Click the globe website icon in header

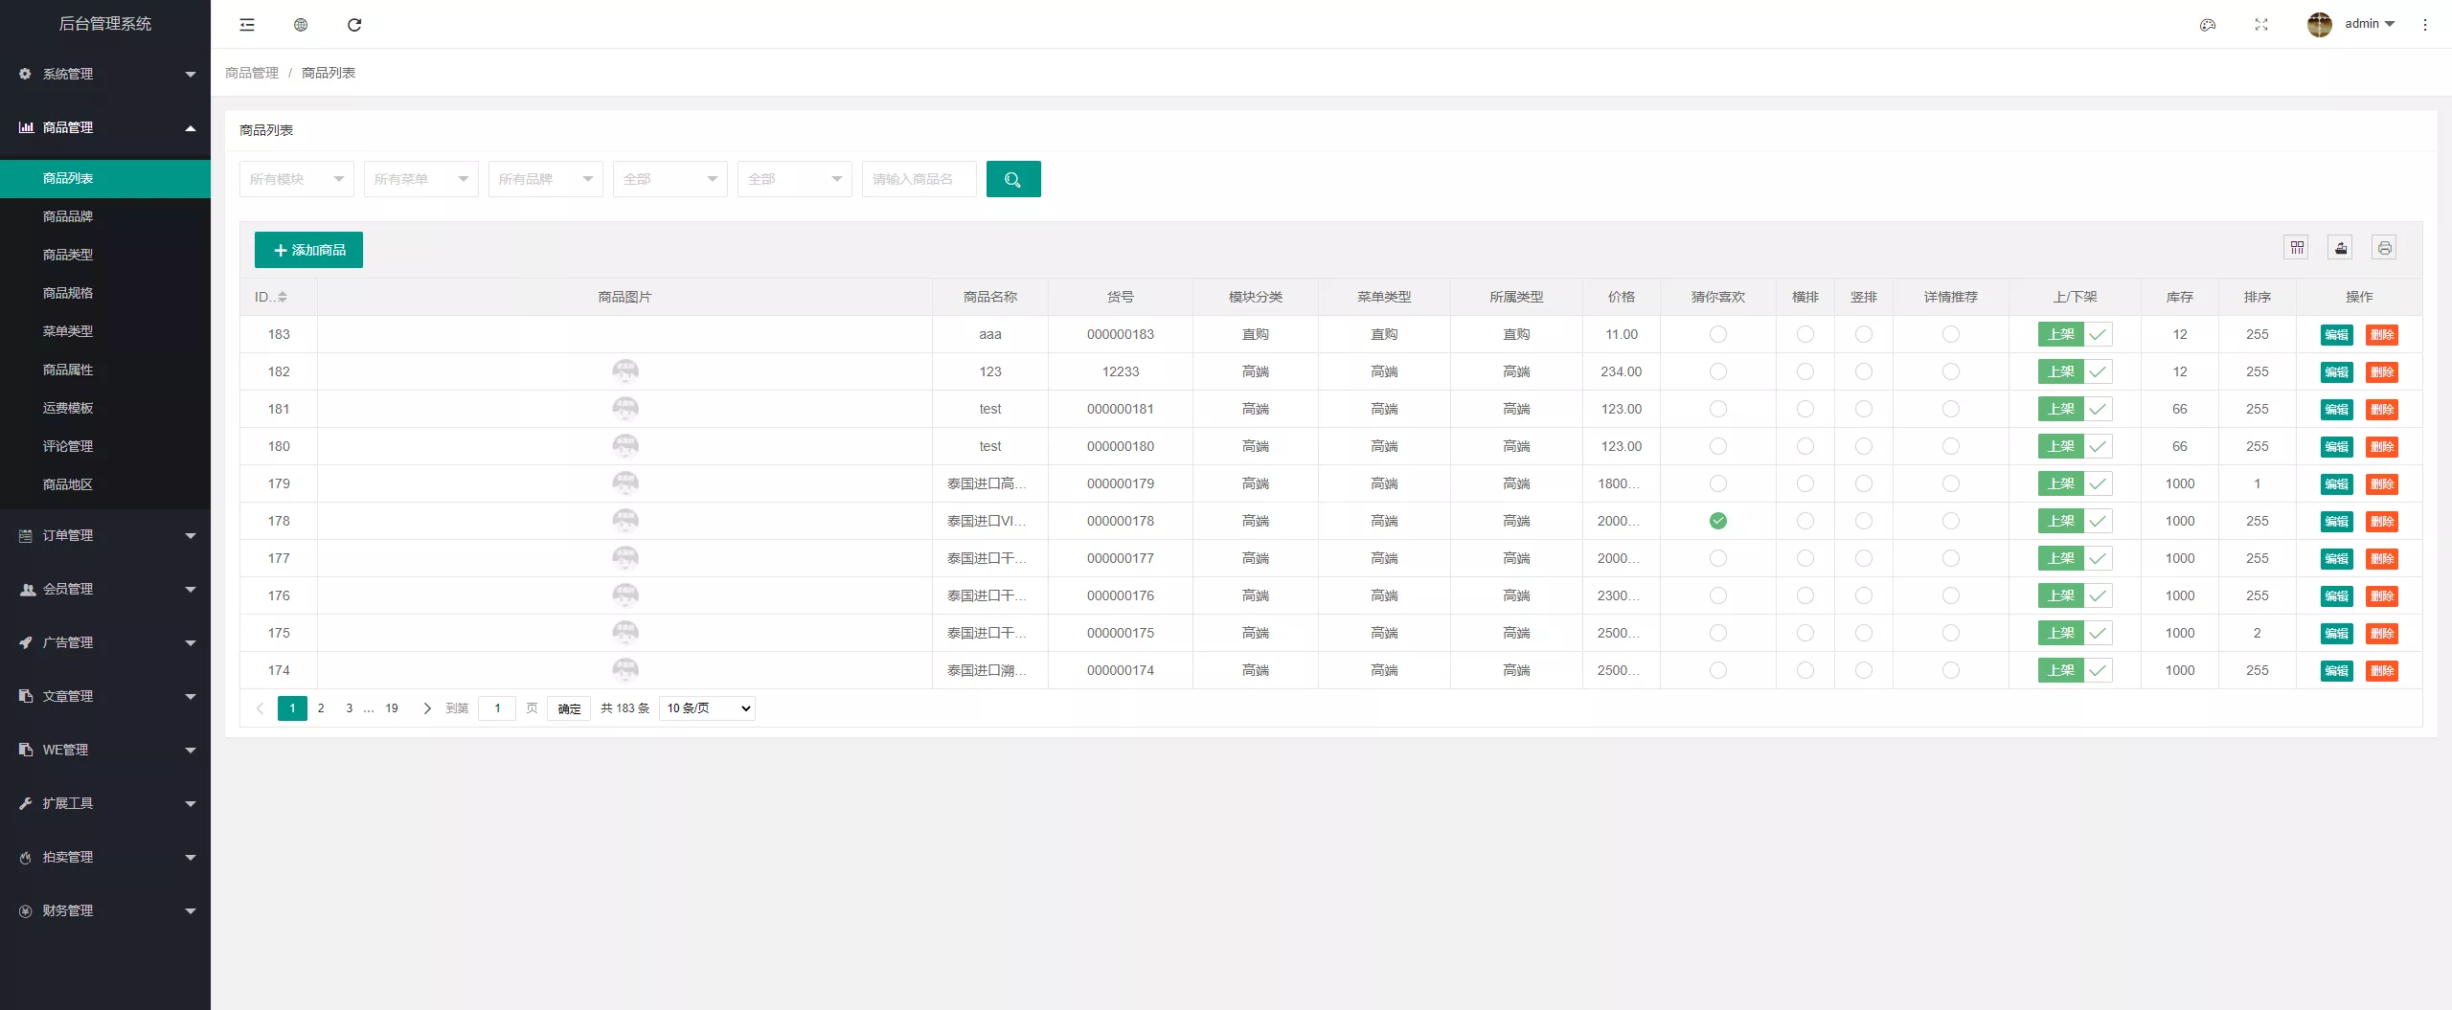pos(301,25)
